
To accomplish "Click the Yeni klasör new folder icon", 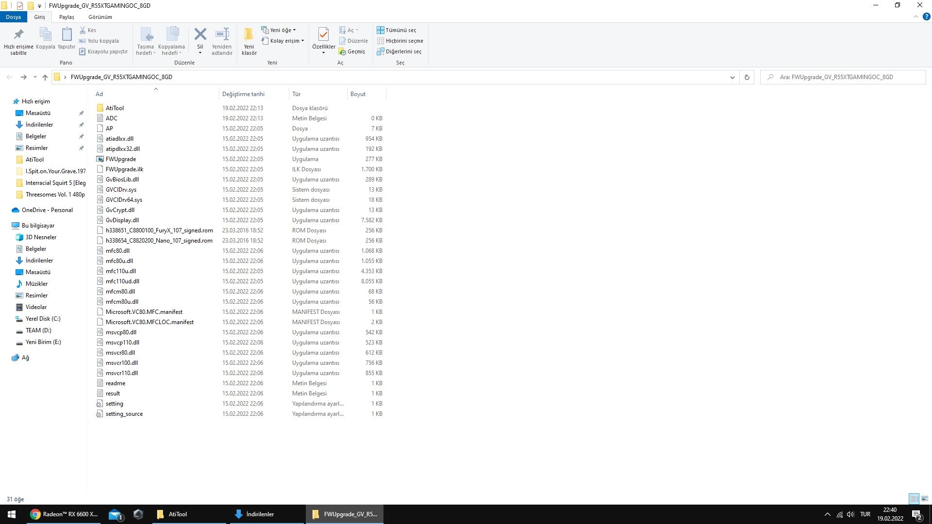I will click(x=249, y=35).
